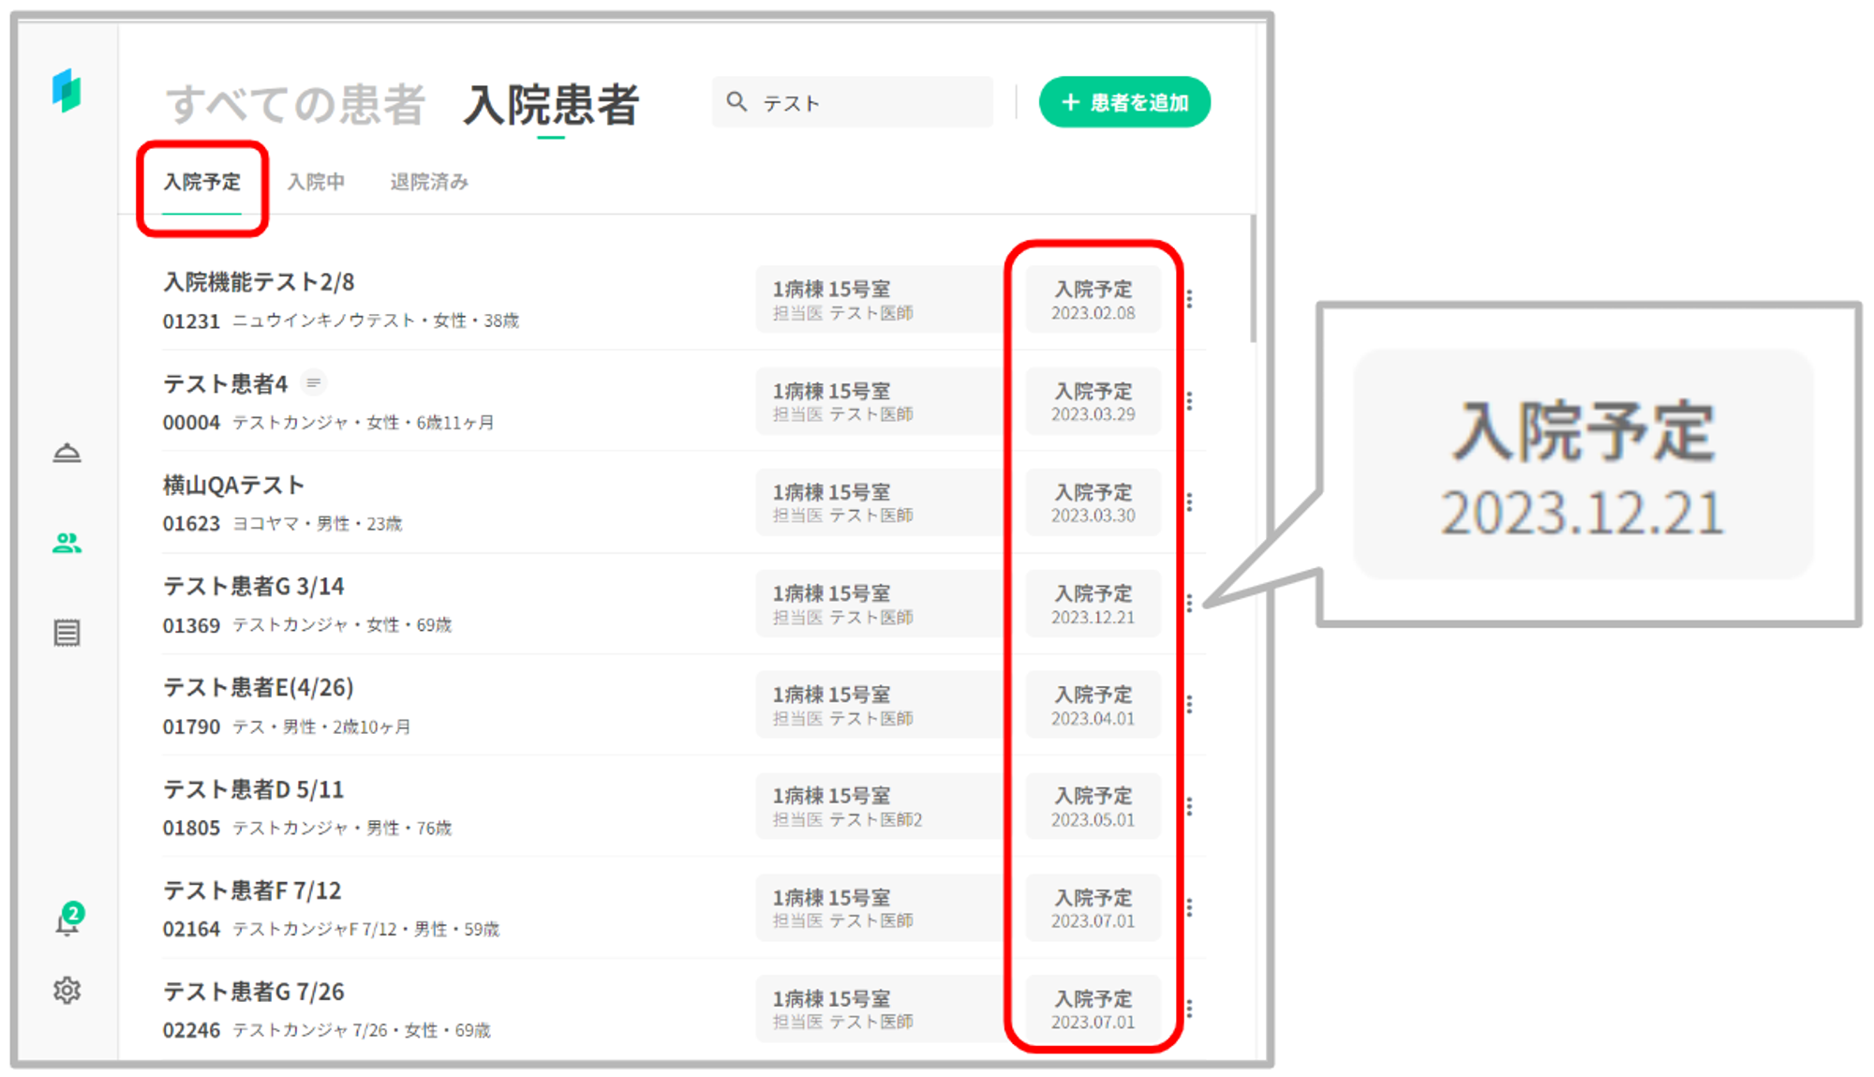Image resolution: width=1874 pixels, height=1077 pixels.
Task: Click the app logo in sidebar
Action: tap(67, 91)
